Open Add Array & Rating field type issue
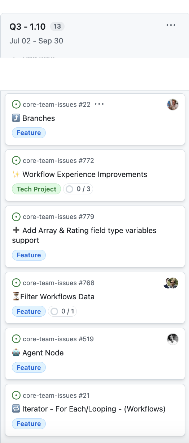 click(84, 235)
